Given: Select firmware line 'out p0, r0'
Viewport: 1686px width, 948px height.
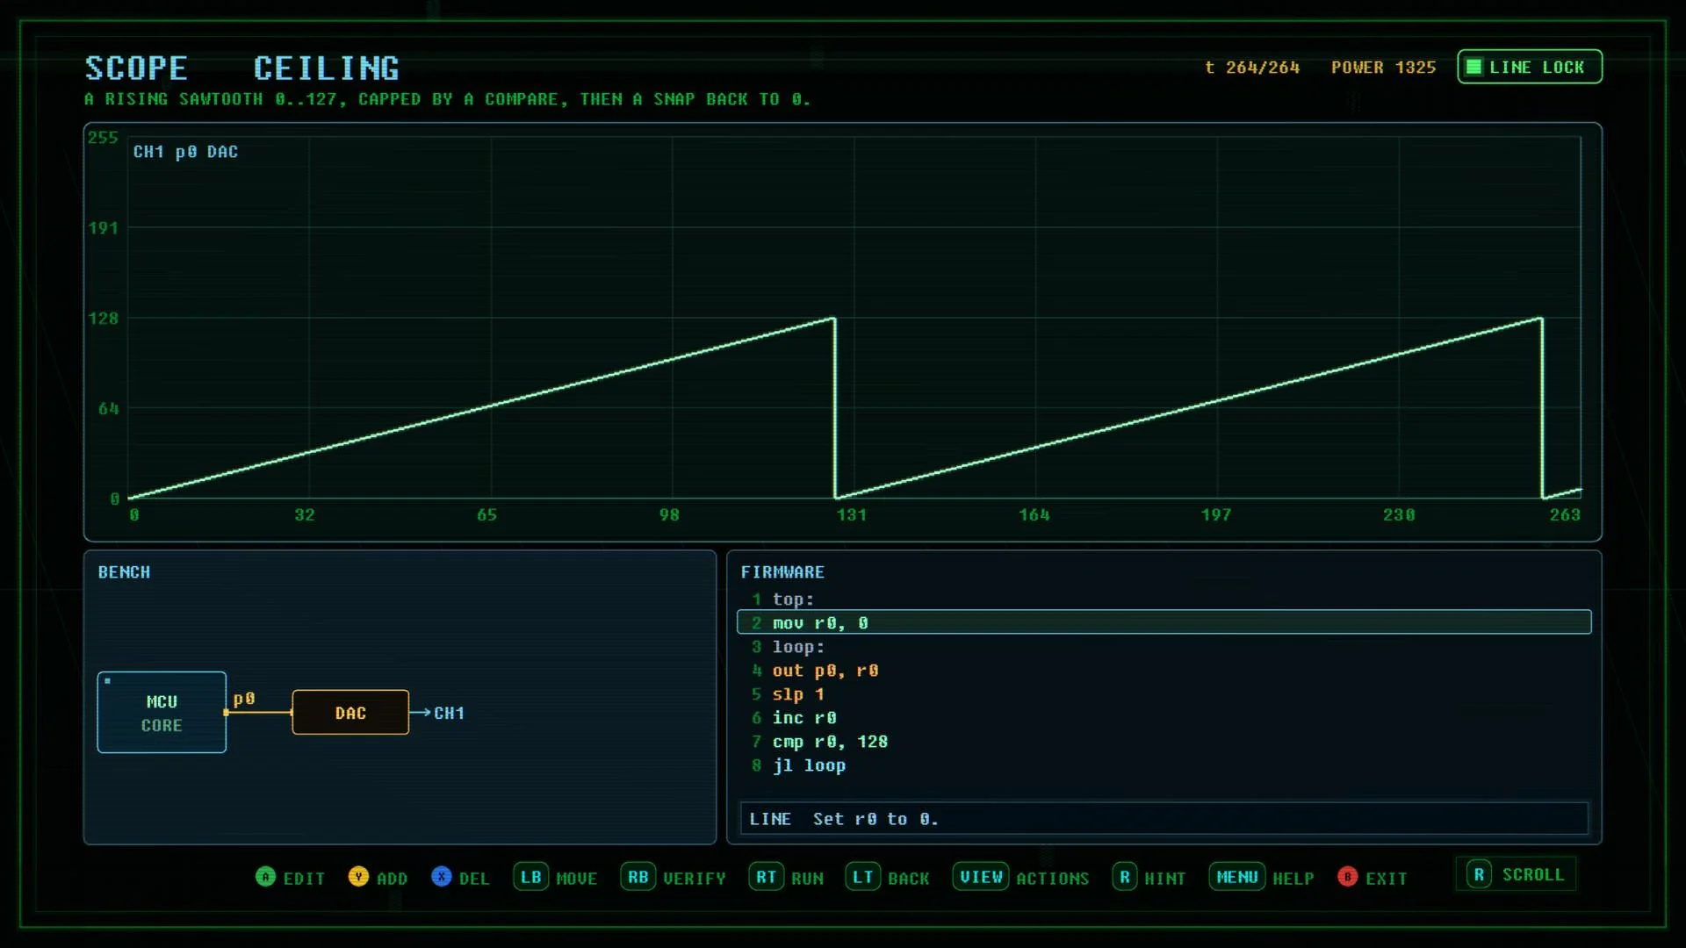Looking at the screenshot, I should [1164, 671].
